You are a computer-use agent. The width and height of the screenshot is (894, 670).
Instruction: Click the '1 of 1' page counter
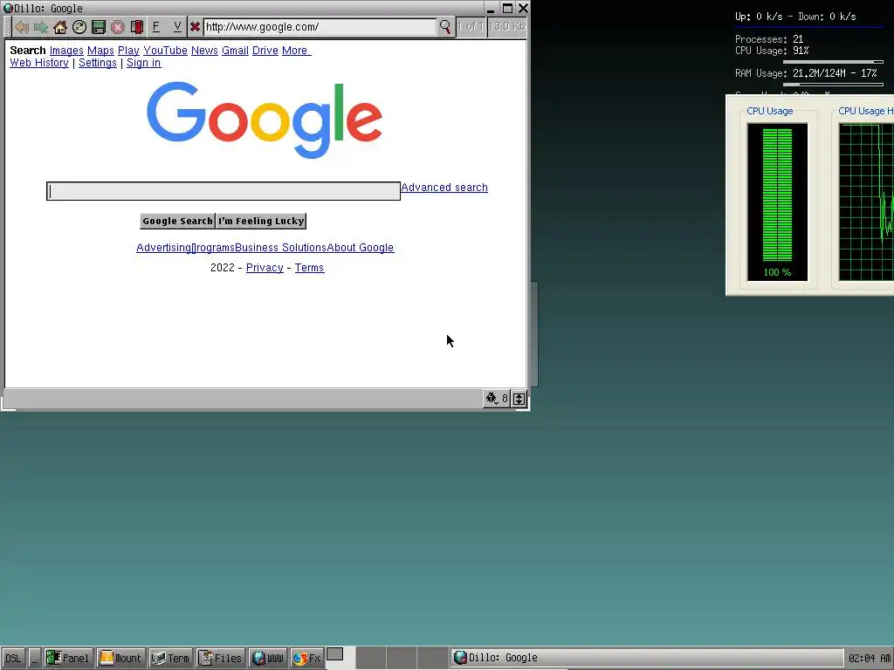point(471,27)
